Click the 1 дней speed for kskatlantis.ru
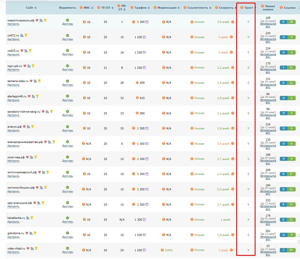300x259 pixels. pos(226,220)
